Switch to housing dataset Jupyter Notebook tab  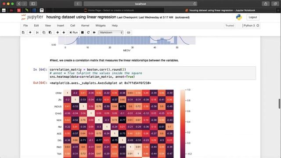tap(220, 10)
